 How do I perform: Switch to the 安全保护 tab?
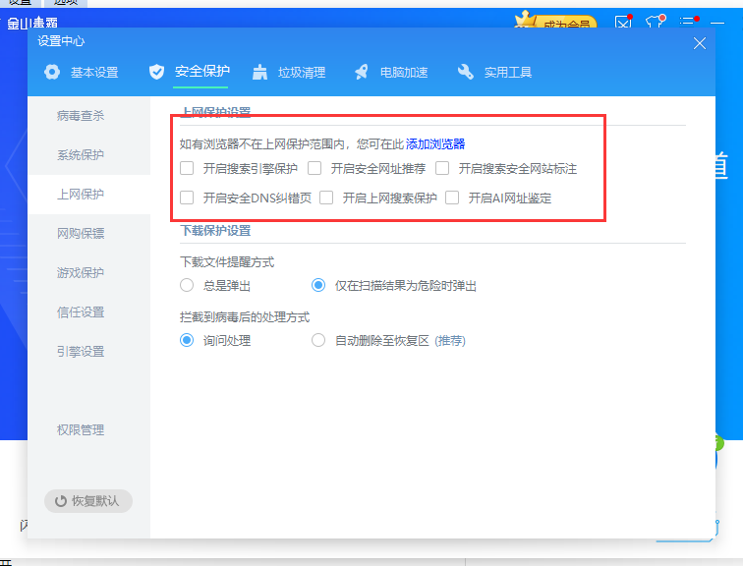pos(189,72)
